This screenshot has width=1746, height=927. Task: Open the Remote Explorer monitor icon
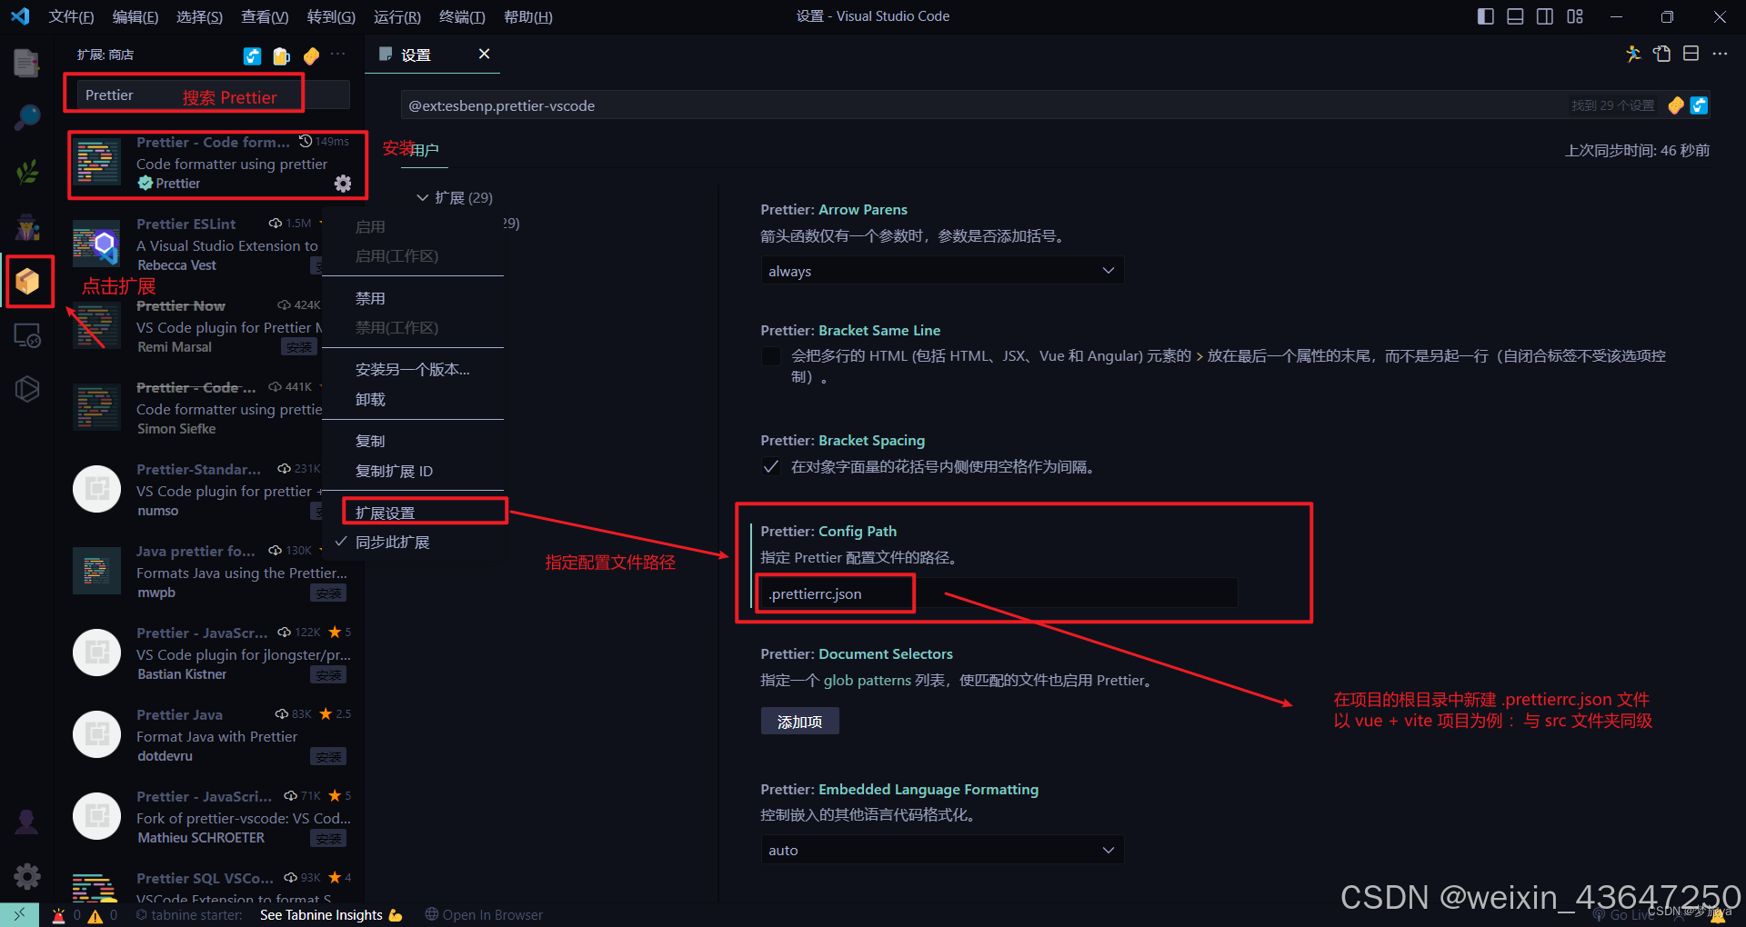(26, 335)
